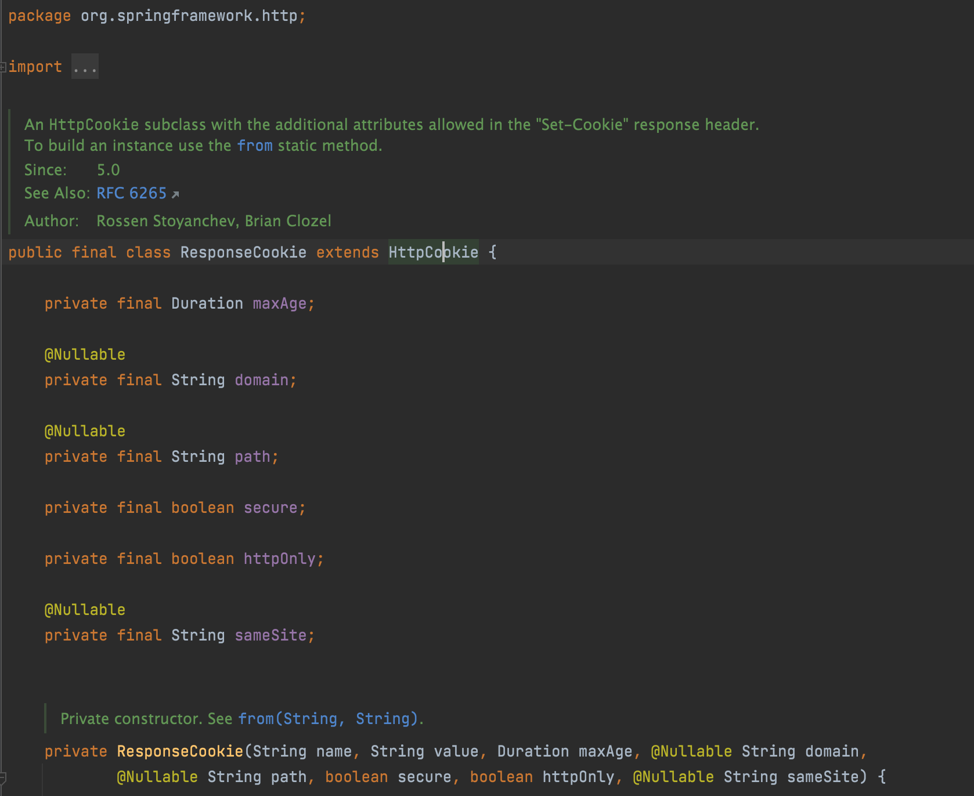
Task: Click the '@Nullable' annotation above the sameSite field
Action: point(85,610)
